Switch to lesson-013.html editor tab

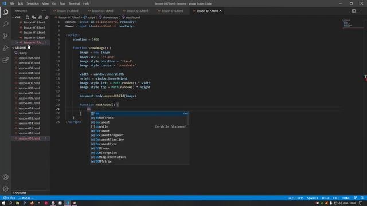pyautogui.click(x=68, y=11)
